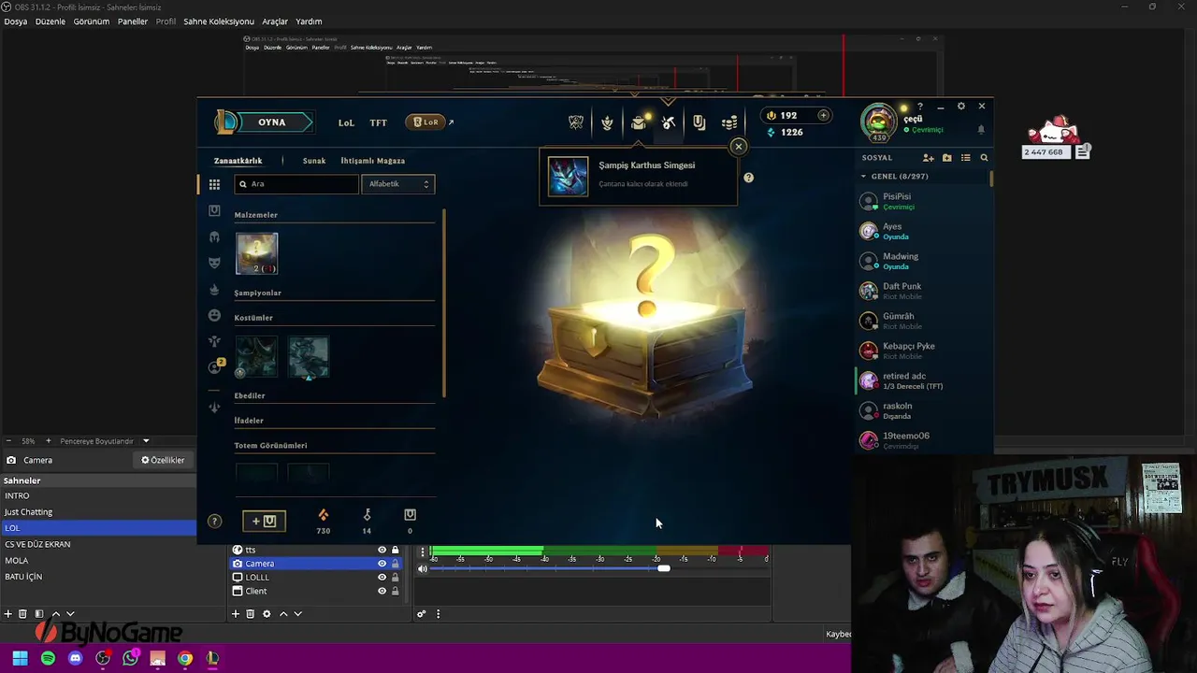Open the LoR launcher button

(426, 122)
